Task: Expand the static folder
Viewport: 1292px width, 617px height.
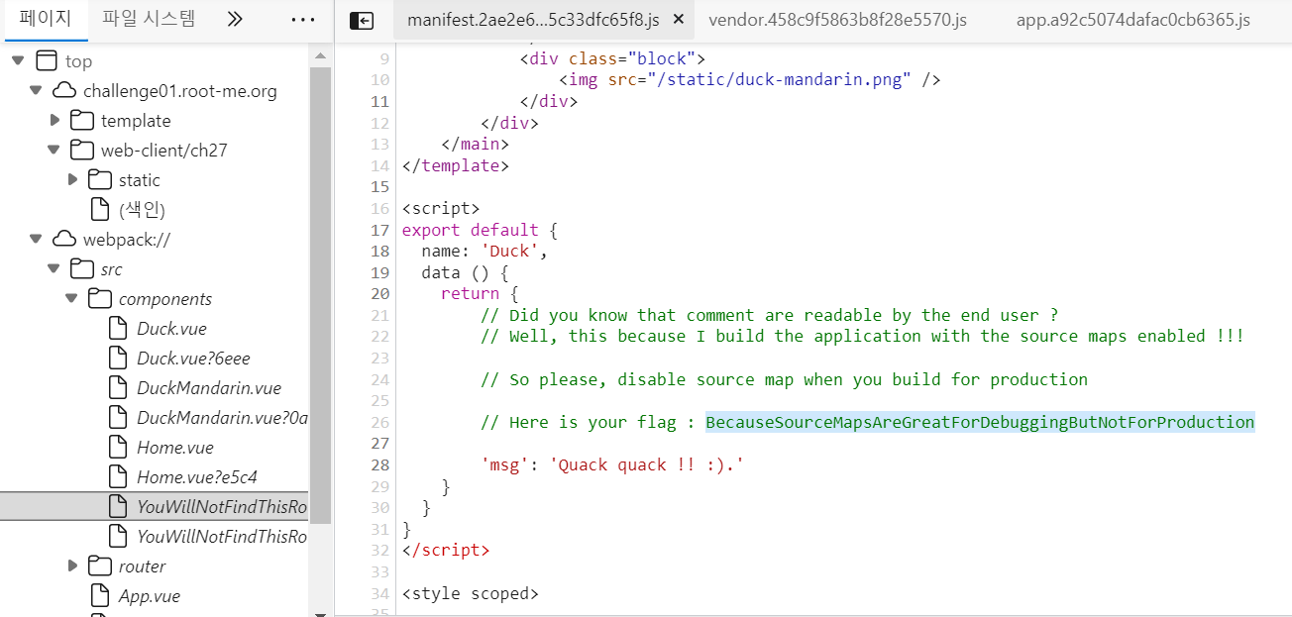Action: 73,180
